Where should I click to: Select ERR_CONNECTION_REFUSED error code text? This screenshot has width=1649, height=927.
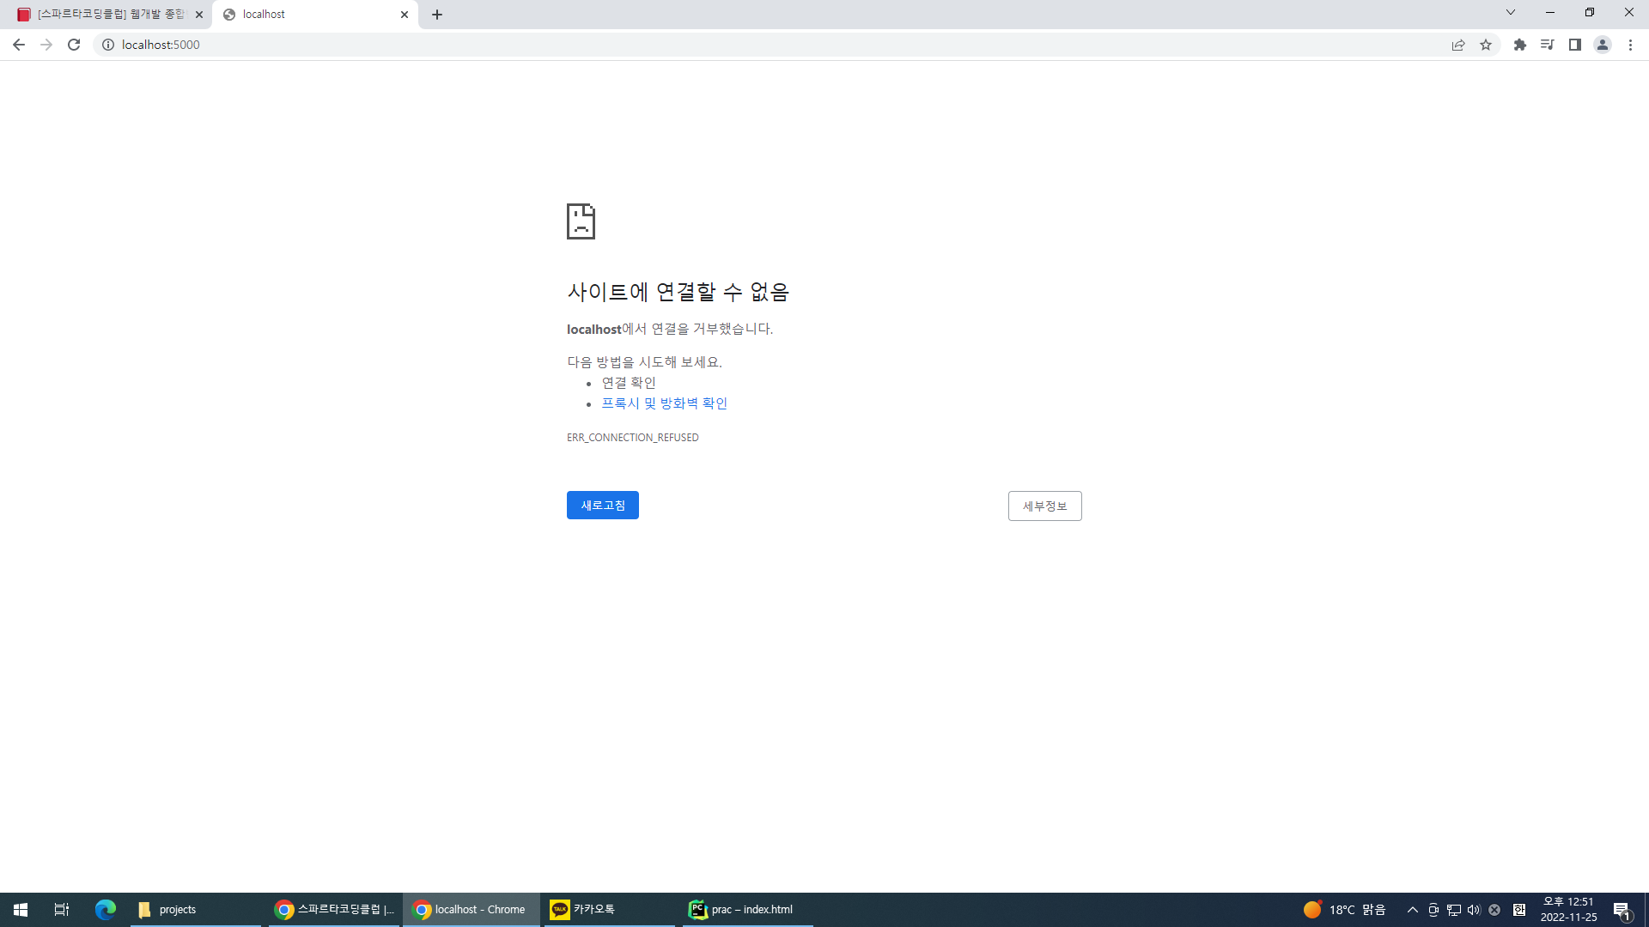(632, 438)
